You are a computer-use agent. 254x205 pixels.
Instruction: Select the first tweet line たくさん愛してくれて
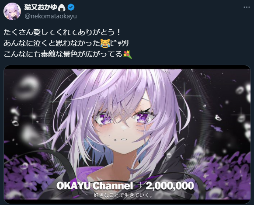pos(62,32)
